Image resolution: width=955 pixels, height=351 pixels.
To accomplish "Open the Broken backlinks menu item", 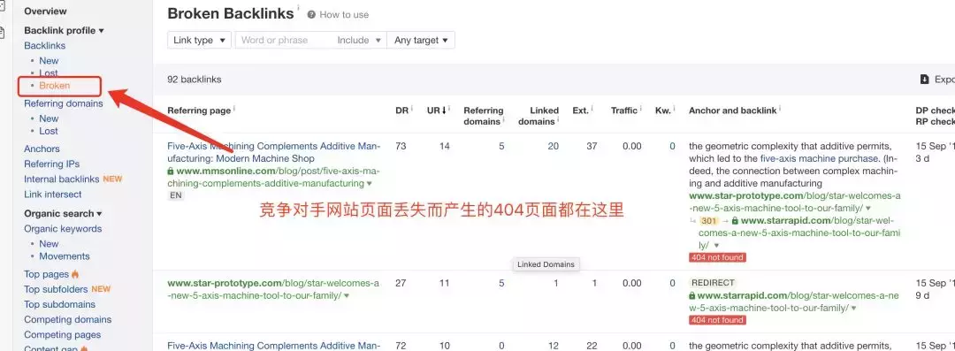I will point(55,85).
